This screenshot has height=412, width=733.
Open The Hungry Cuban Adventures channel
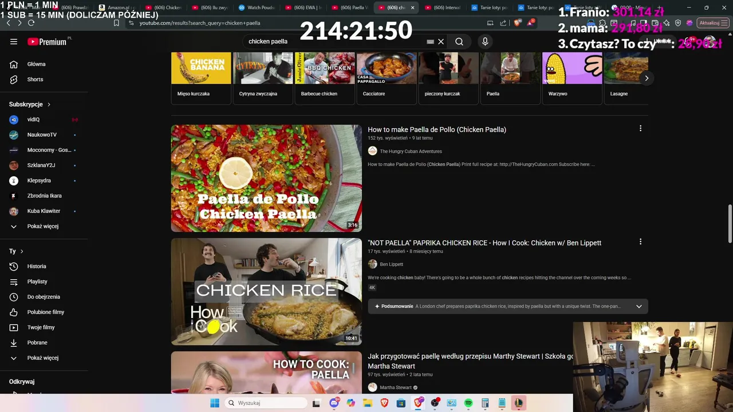[411, 151]
